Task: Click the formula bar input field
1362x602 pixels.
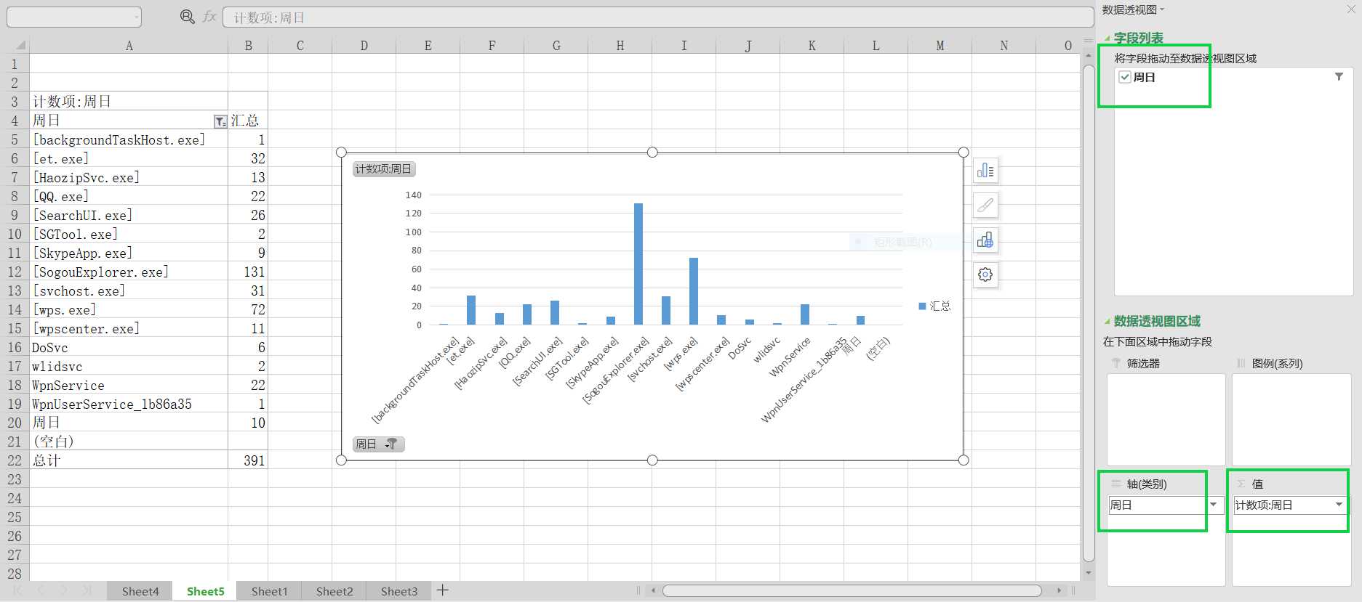Action: (x=658, y=17)
